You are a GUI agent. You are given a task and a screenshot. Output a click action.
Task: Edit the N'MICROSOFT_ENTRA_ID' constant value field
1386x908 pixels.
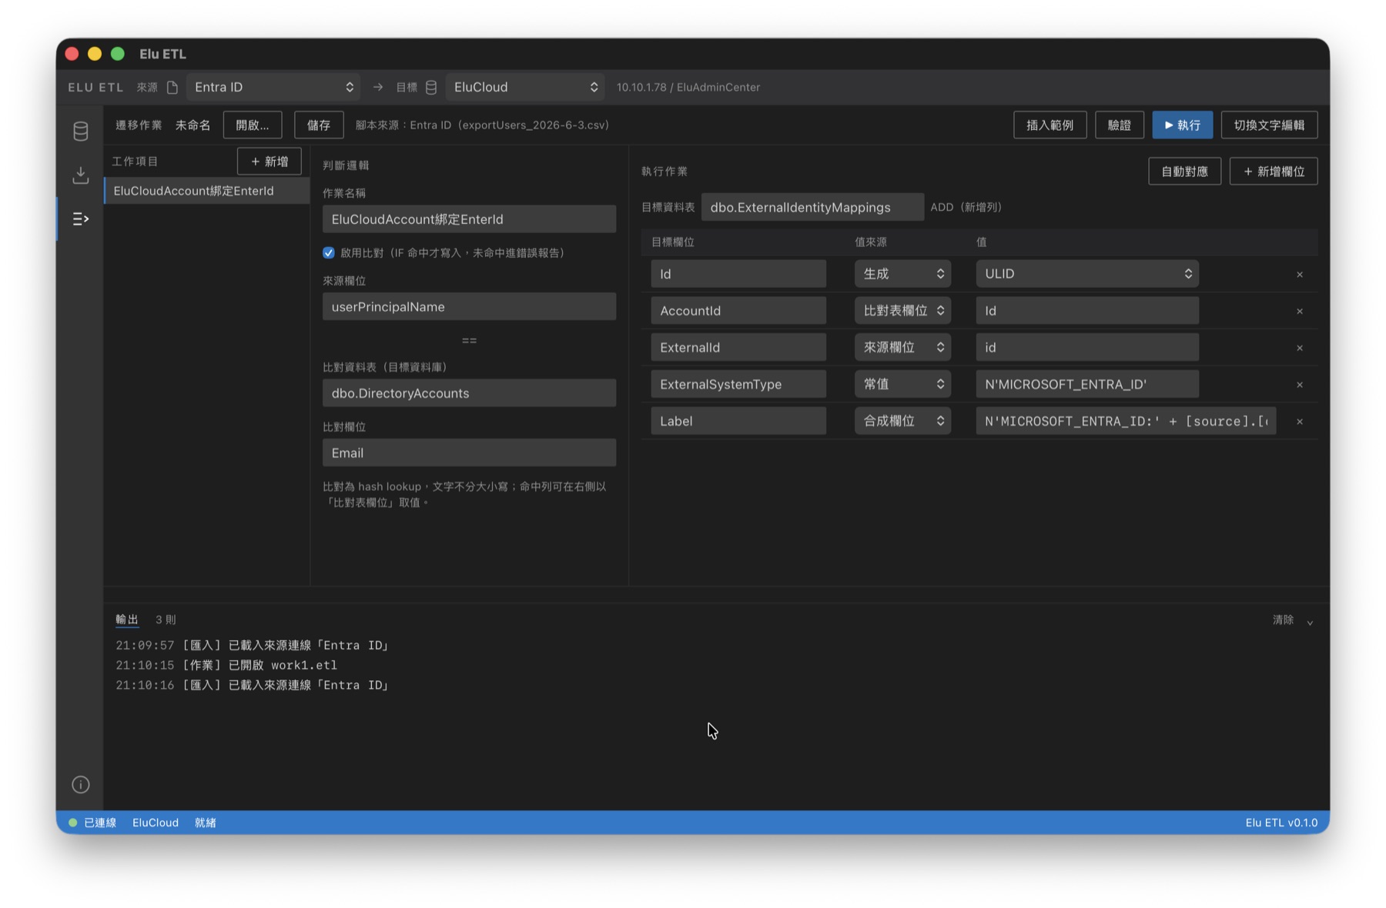(1087, 385)
